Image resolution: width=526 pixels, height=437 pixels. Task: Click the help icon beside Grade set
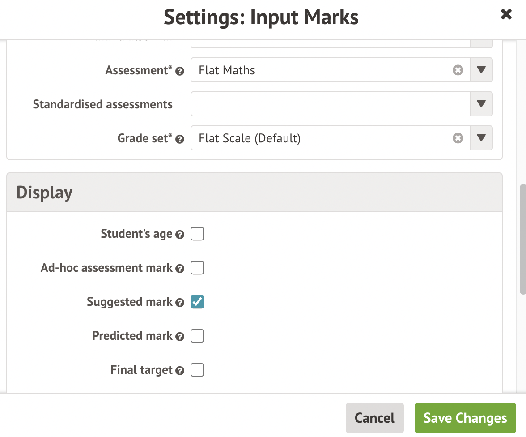[x=180, y=139]
